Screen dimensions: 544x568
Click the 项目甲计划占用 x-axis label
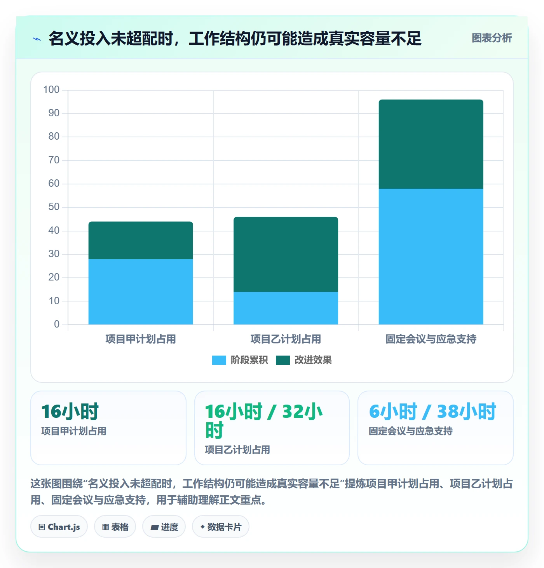point(141,339)
